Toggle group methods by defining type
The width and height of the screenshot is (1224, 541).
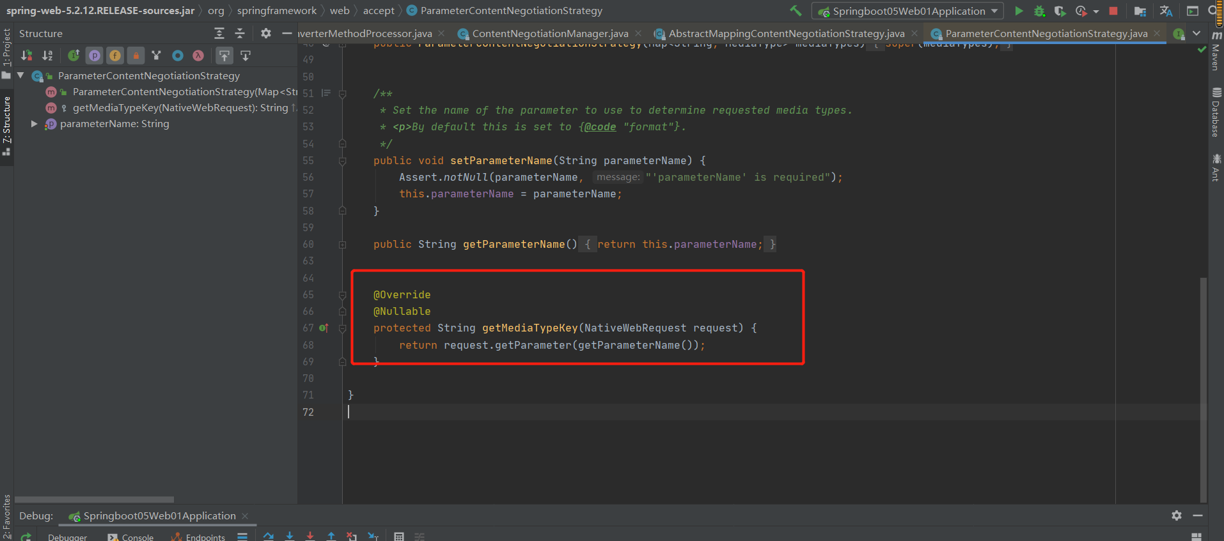156,56
